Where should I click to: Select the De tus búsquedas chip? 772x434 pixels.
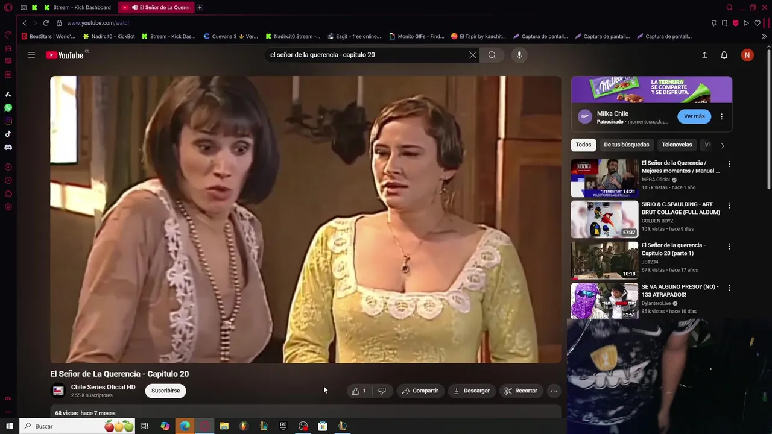coord(627,145)
